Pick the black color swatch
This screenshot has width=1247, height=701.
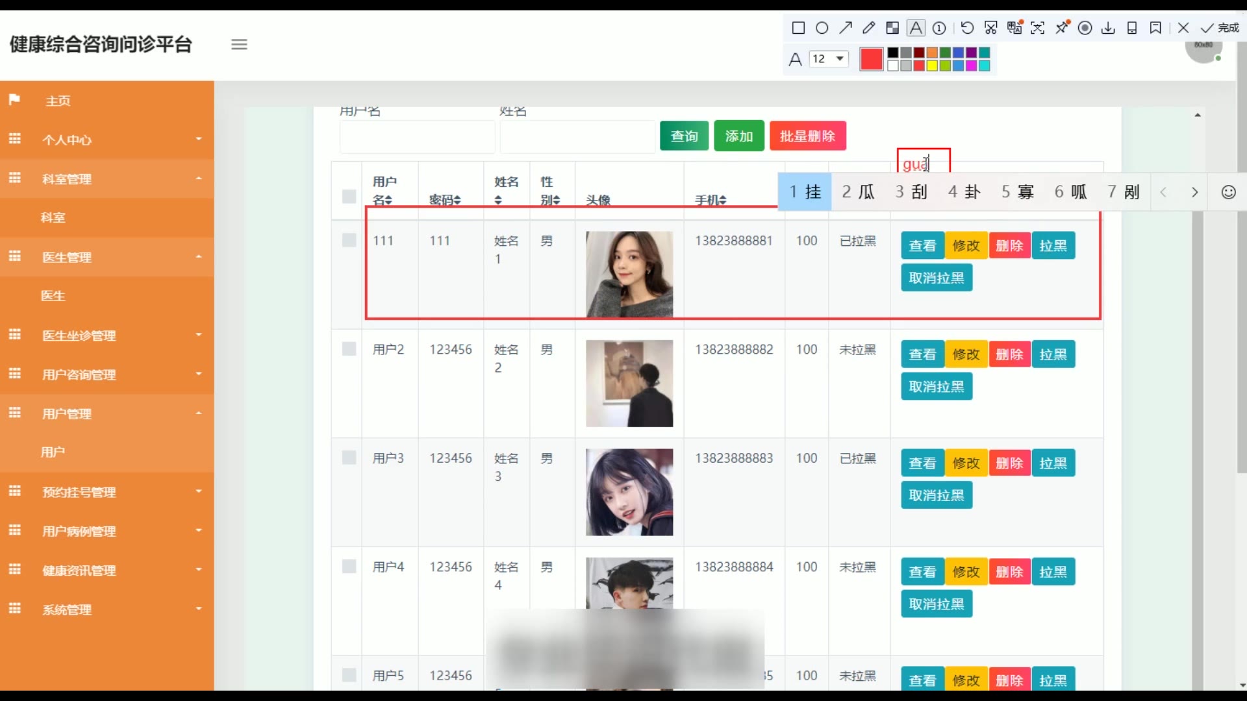(x=893, y=53)
